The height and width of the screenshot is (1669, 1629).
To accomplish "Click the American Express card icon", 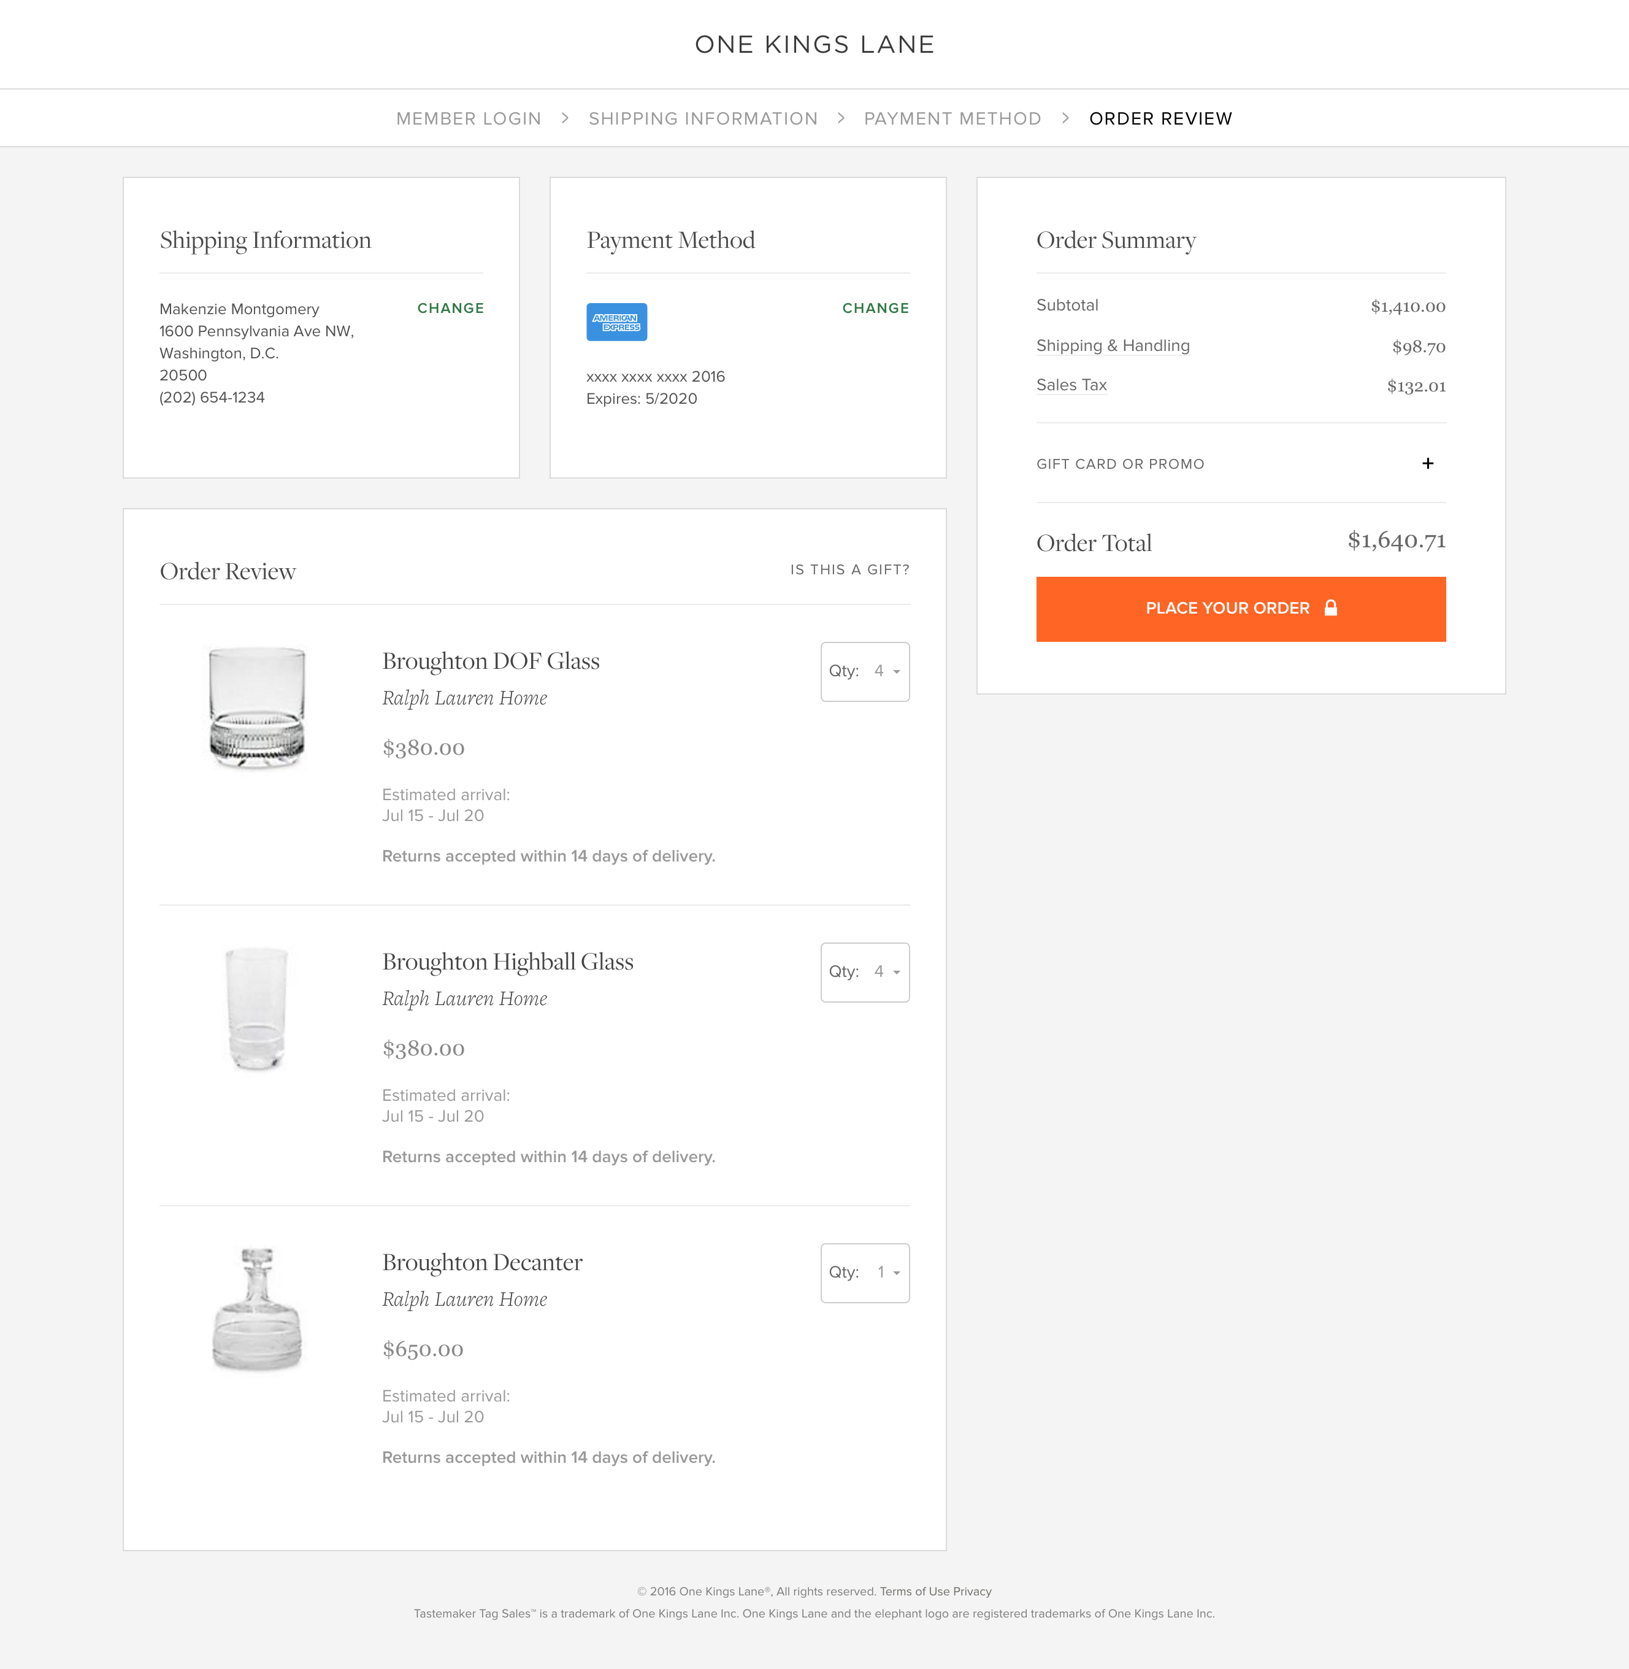I will point(616,322).
